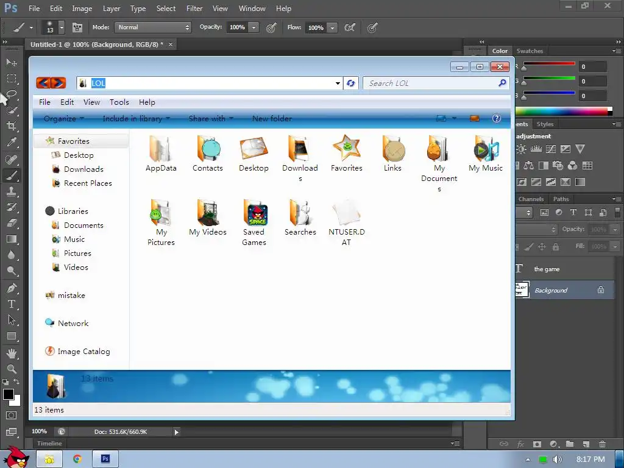Switch to the Paths tab
The image size is (624, 468).
coord(561,199)
